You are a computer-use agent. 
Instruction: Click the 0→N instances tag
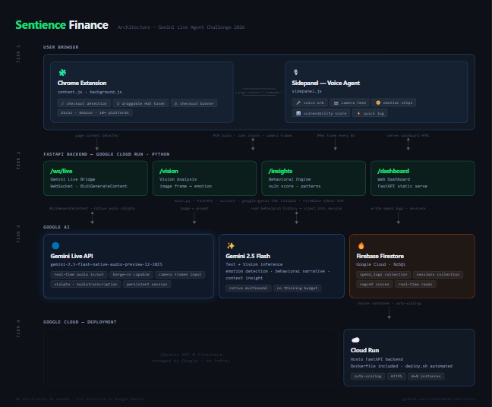tap(426, 377)
